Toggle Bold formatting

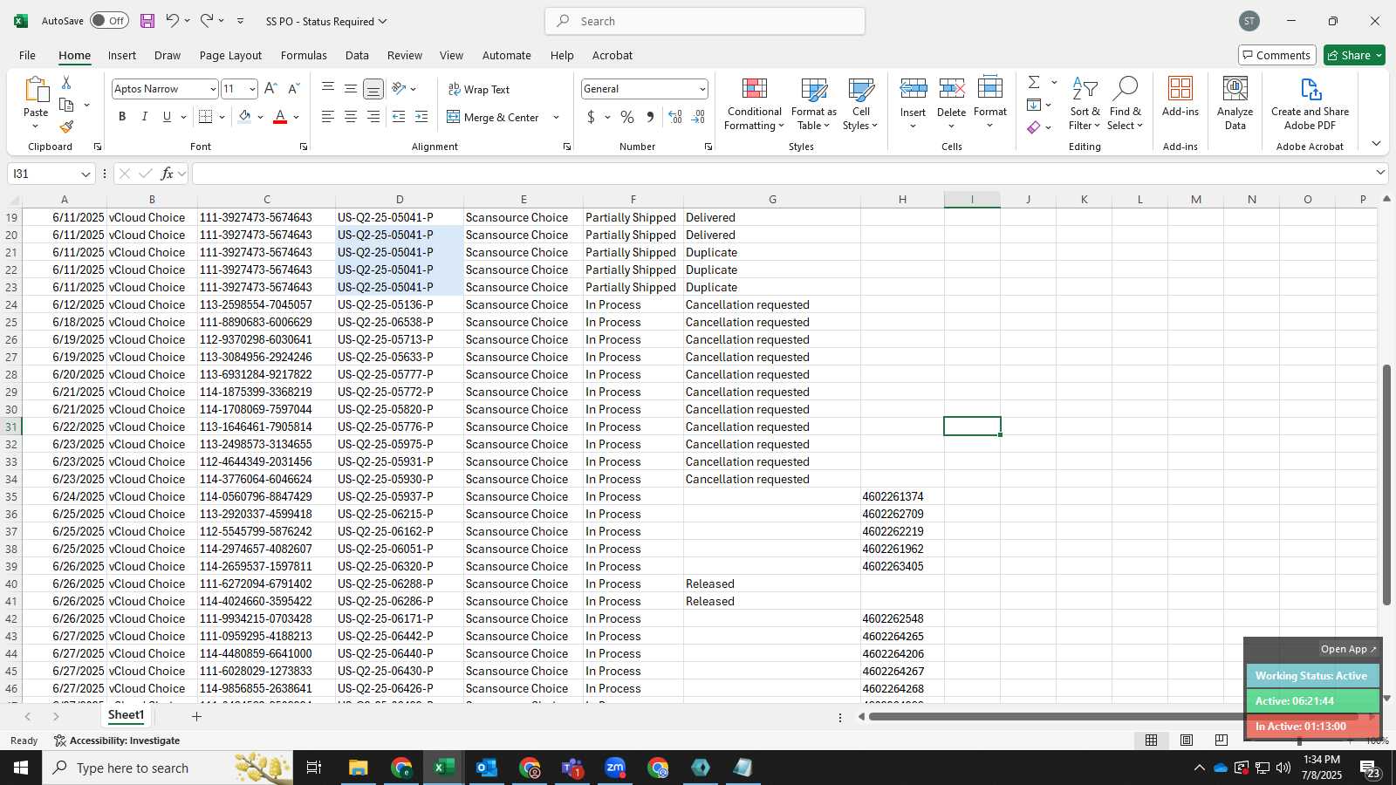122,117
